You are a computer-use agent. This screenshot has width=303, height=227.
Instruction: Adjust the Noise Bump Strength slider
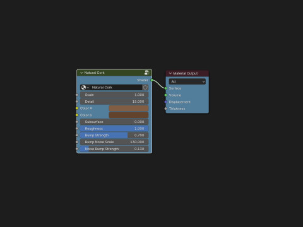point(114,149)
